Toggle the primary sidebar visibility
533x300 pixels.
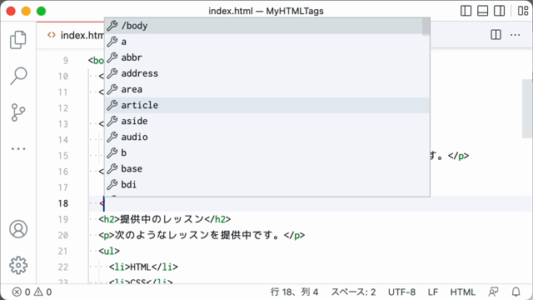coord(466,11)
